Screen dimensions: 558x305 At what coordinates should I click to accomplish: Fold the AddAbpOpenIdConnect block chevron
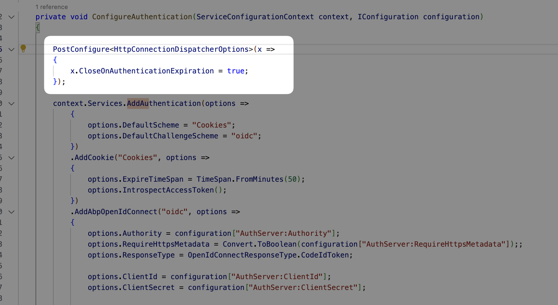(x=11, y=212)
